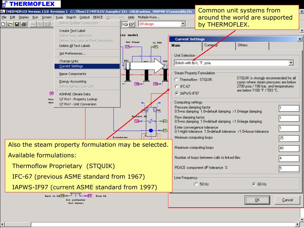Choose Create Text Label in Tools menu
The width and height of the screenshot is (304, 228).
coord(87,31)
